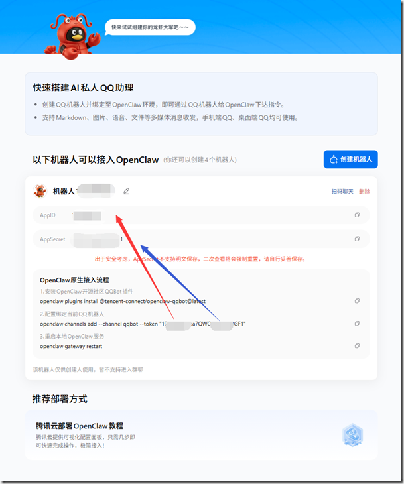Click the 快速搭建 AI 私人 QQ 助理 heading
Image resolution: width=404 pixels, height=484 pixels.
coord(83,88)
